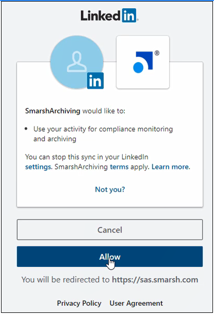The height and width of the screenshot is (316, 214).
Task: Open the User Agreement link
Action: pos(136,303)
